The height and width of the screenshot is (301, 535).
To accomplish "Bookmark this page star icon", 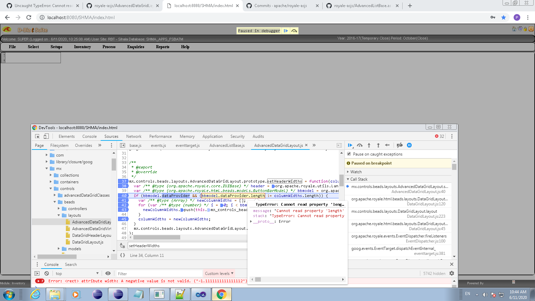I will pyautogui.click(x=504, y=17).
